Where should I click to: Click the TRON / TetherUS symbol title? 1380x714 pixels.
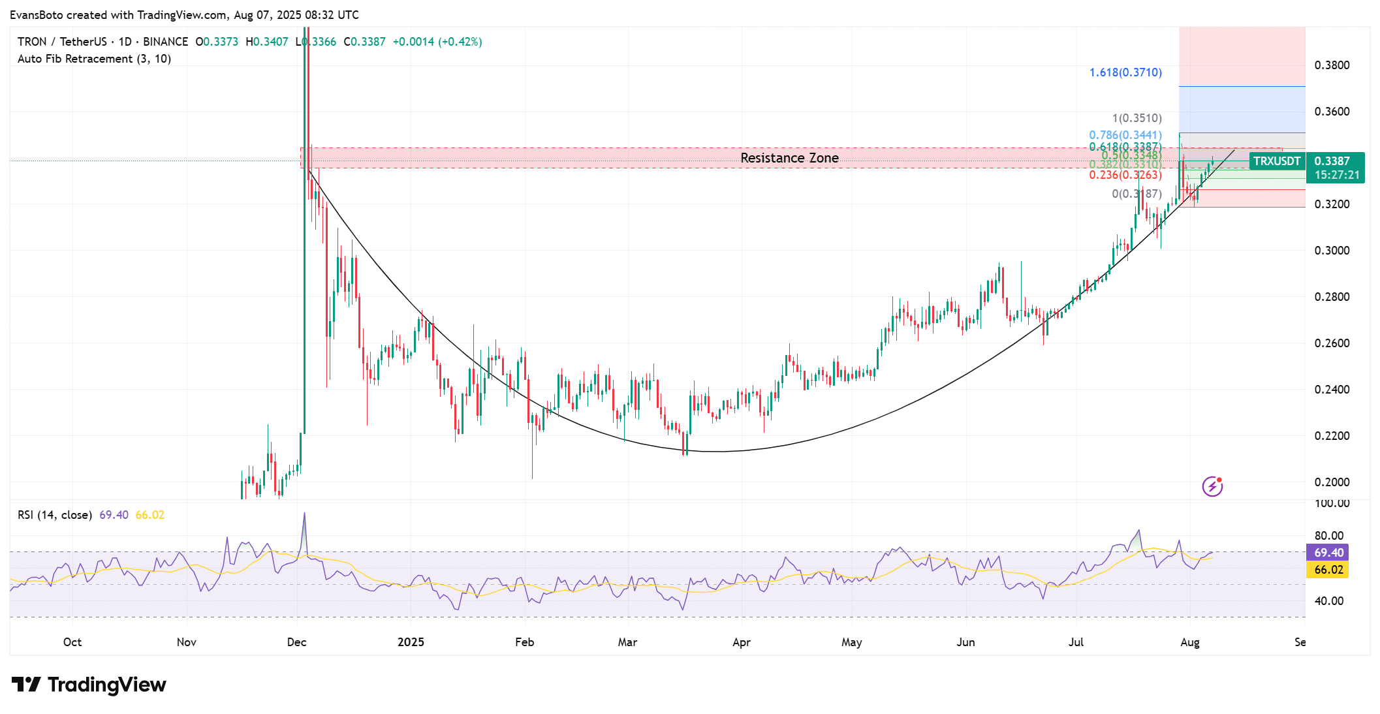(62, 42)
